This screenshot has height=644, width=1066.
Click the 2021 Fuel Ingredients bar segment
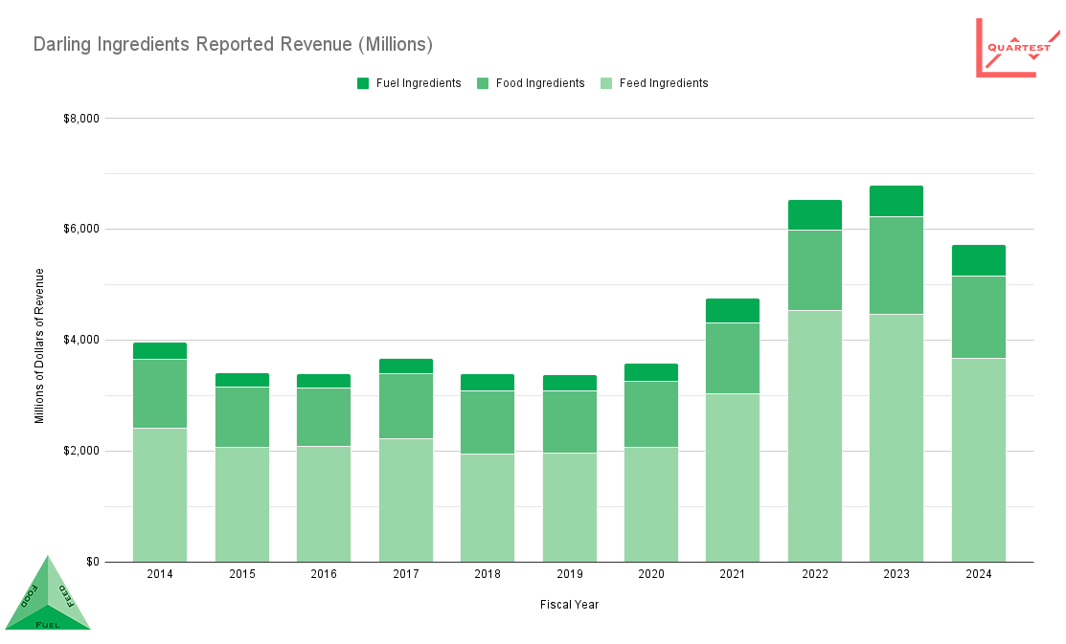[732, 310]
